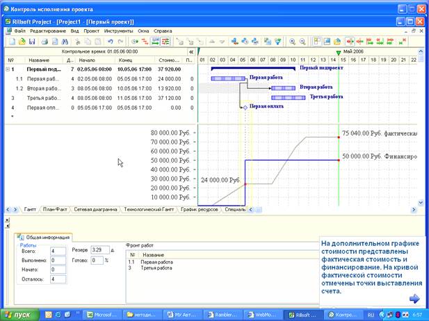Click the Save icon in the toolbar
This screenshot has width=429, height=321.
[33, 42]
